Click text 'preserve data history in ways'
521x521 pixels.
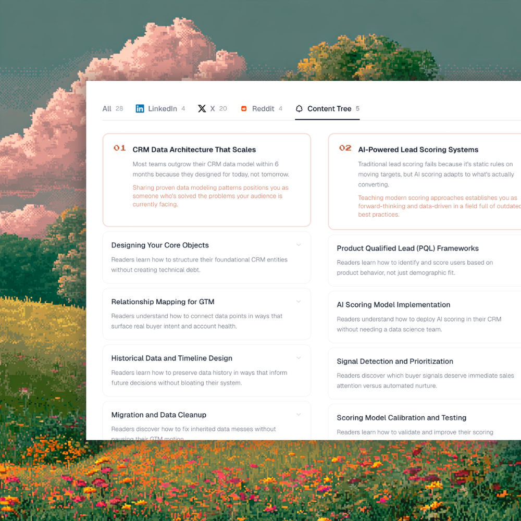211,373
